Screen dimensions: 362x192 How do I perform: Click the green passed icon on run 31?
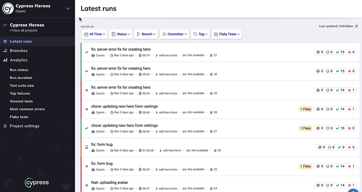87,52
